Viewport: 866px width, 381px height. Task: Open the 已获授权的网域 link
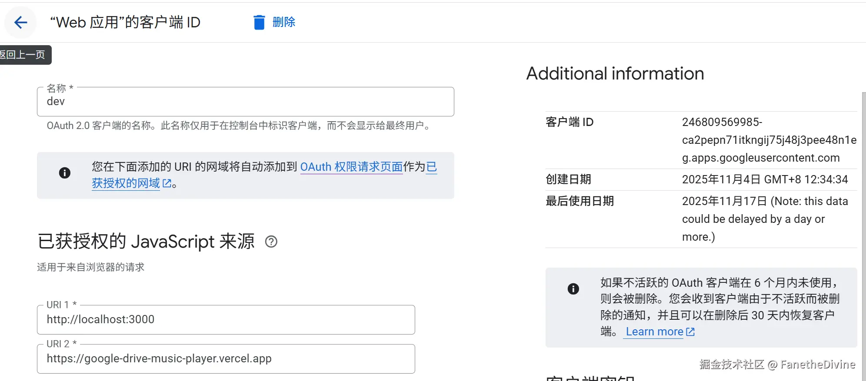126,183
